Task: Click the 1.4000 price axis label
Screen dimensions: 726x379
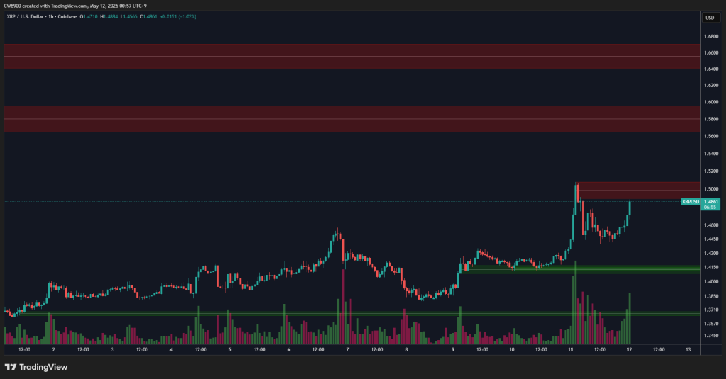Action: coord(711,281)
